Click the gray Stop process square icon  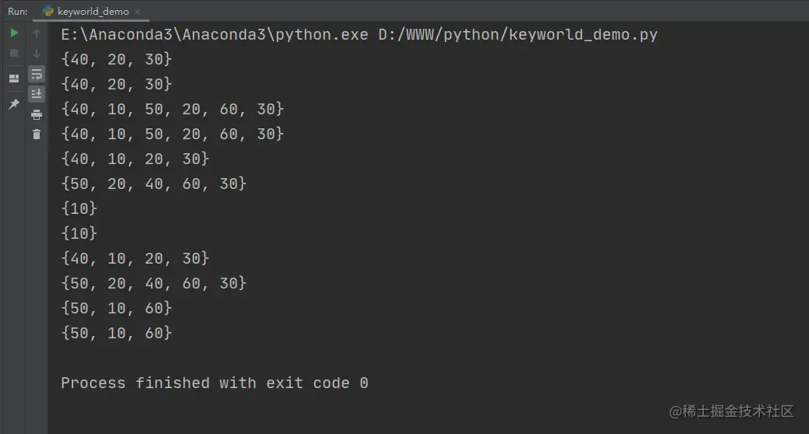[14, 53]
